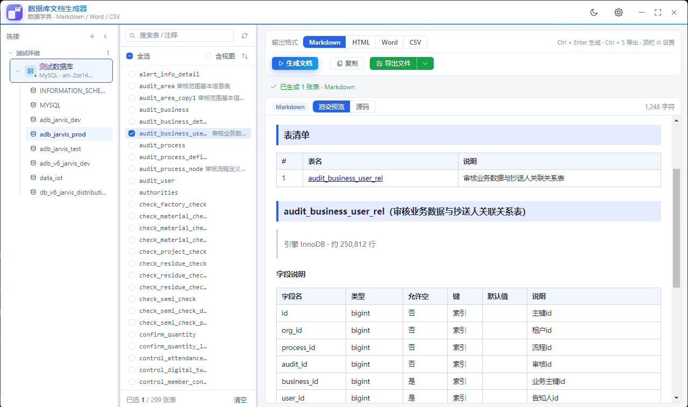Maximize the application window
This screenshot has height=407, width=688.
658,12
